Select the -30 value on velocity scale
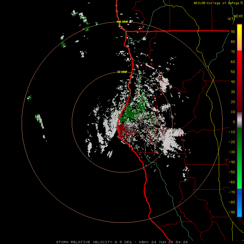The image size is (244, 244). pos(232,152)
